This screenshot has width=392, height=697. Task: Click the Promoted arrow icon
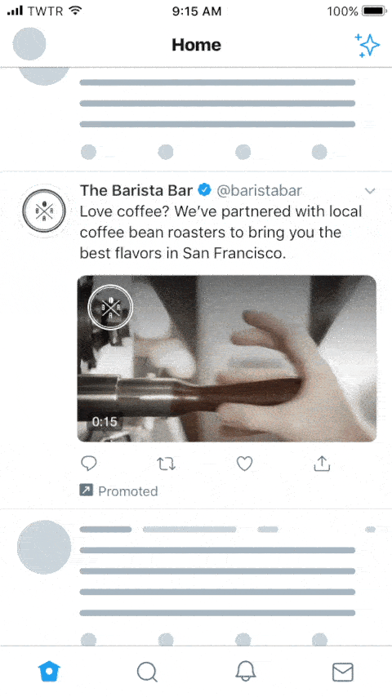point(86,491)
